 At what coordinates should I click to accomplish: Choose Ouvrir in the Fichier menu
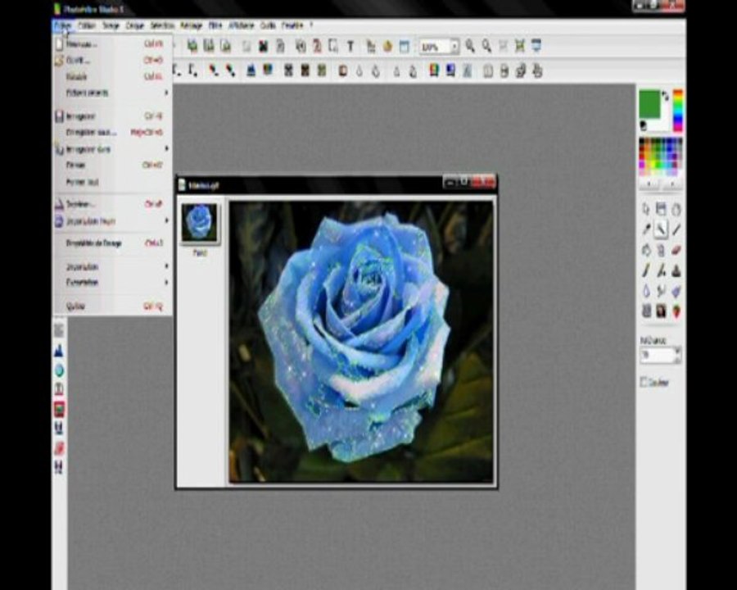coord(113,60)
